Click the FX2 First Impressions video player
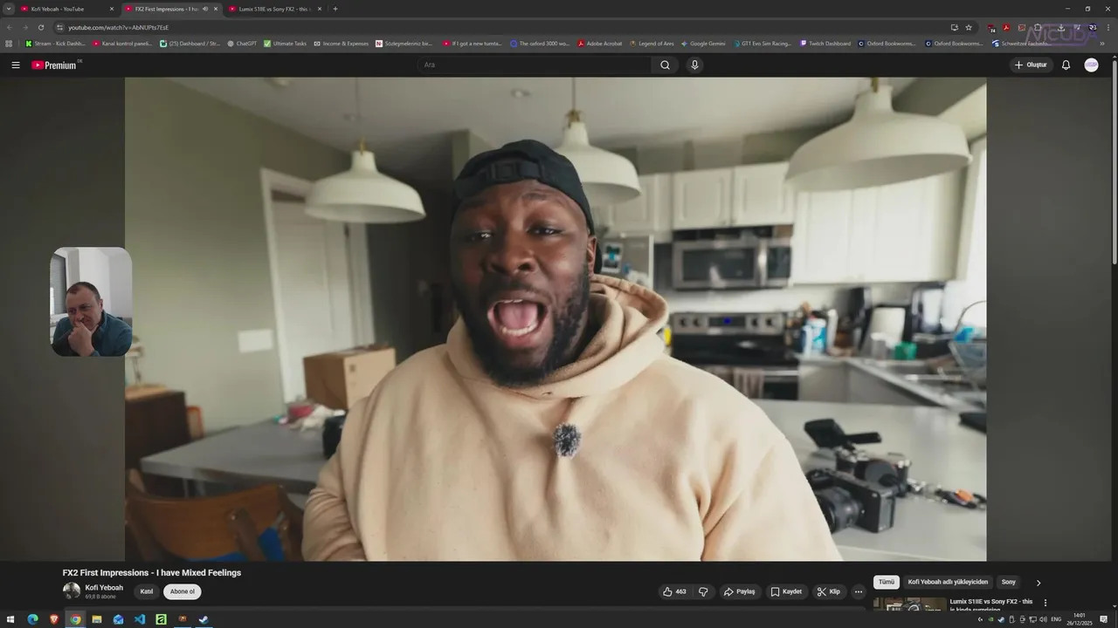This screenshot has height=628, width=1118. [x=556, y=318]
